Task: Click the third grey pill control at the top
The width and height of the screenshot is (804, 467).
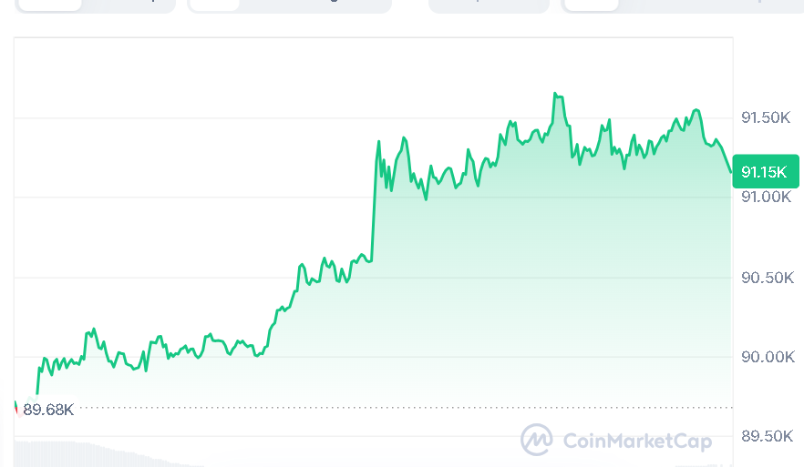Action: [489, 5]
